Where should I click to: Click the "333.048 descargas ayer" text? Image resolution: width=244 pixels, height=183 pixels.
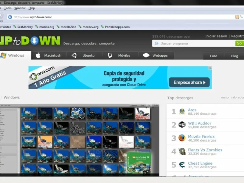(171, 36)
